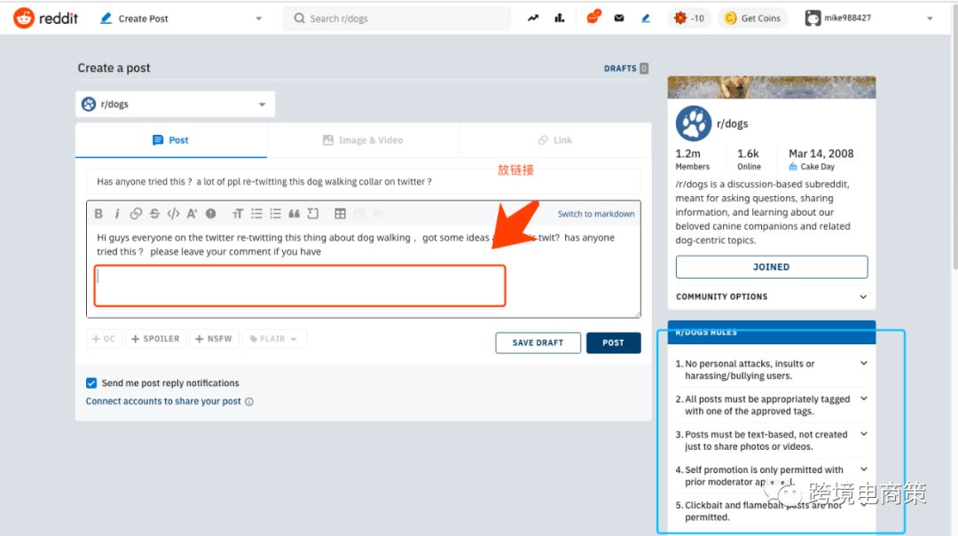The image size is (958, 536).
Task: Click the 'Create a post' heading
Action: click(114, 67)
